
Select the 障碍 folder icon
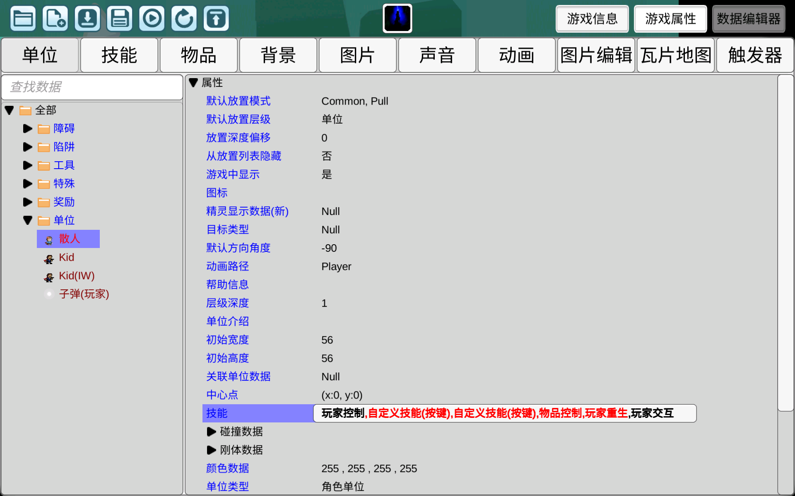click(44, 129)
